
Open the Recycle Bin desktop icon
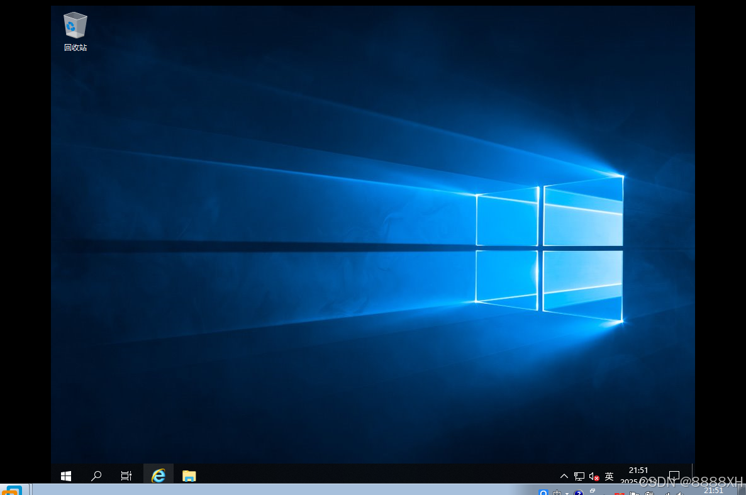tap(75, 31)
